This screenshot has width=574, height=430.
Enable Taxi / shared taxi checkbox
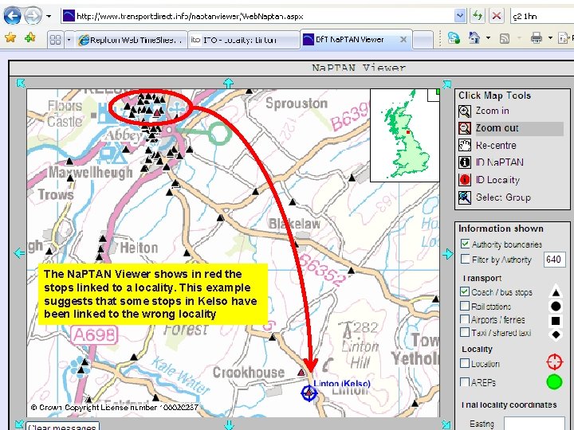pos(465,332)
